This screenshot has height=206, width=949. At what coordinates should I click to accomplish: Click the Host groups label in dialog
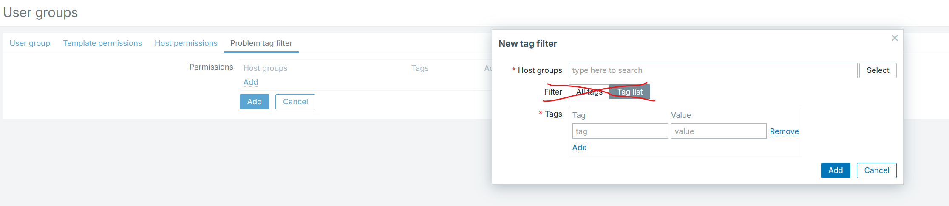(540, 70)
